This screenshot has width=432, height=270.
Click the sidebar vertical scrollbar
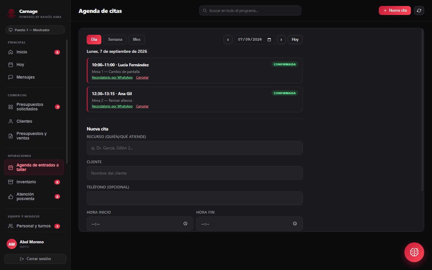[x=67, y=101]
